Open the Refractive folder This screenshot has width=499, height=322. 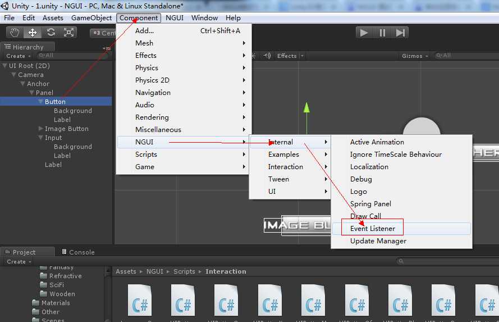tap(61, 276)
